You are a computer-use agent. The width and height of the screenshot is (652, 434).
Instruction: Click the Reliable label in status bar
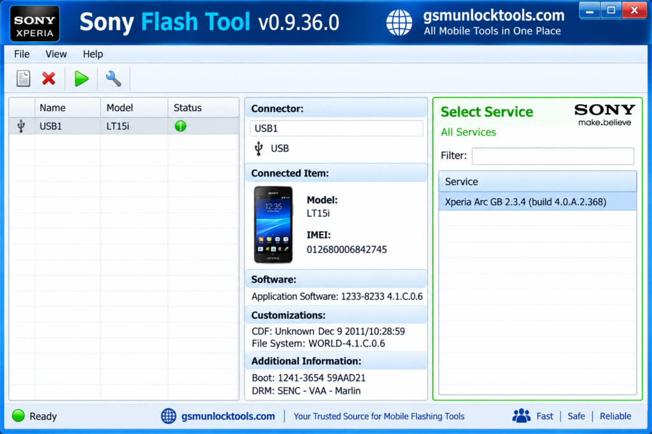[616, 416]
